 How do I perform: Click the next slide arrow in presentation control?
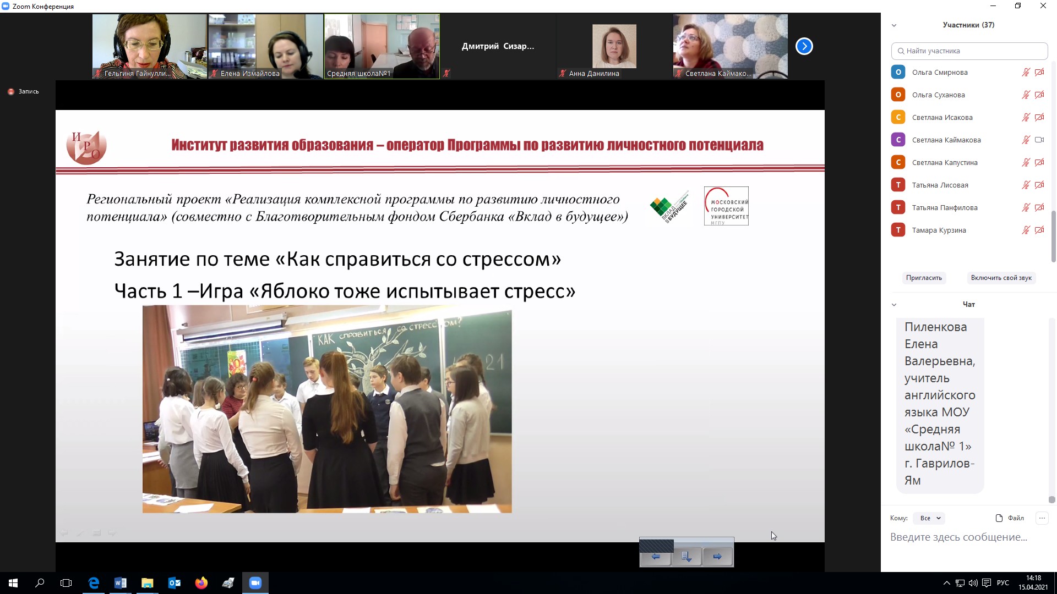(717, 557)
